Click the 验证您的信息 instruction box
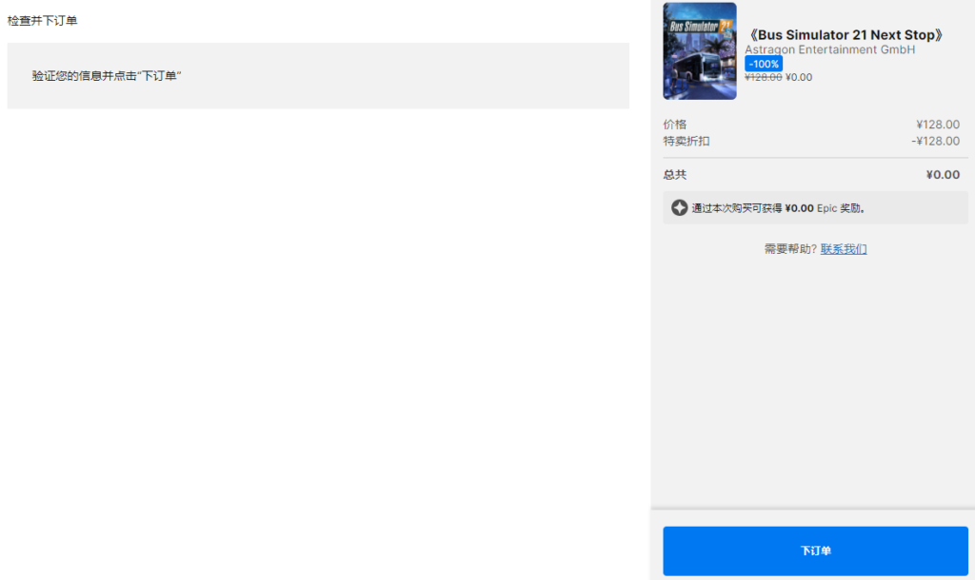The height and width of the screenshot is (580, 975). 317,76
